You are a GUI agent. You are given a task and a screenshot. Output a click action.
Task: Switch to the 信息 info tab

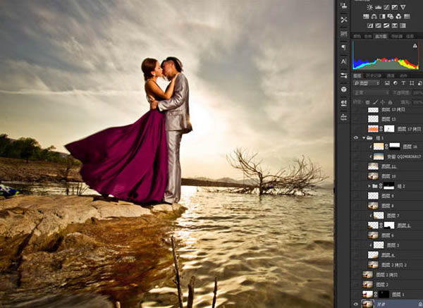click(x=410, y=36)
